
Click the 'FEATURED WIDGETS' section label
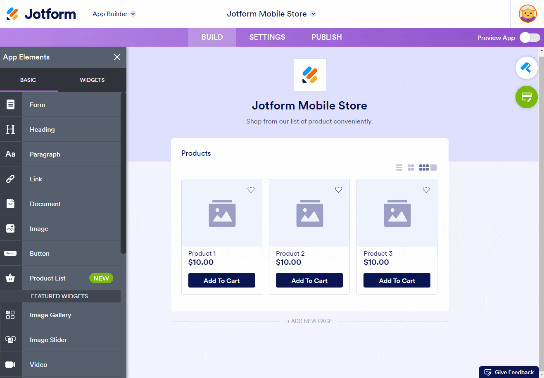click(x=59, y=296)
